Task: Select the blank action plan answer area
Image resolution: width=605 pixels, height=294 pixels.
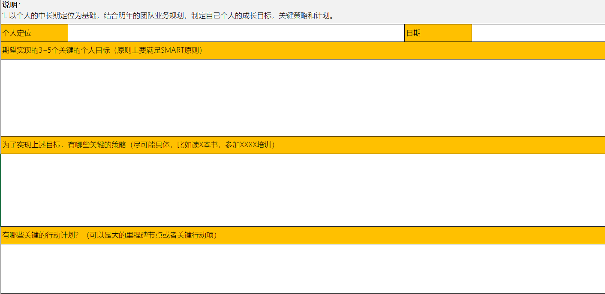Action: click(302, 268)
